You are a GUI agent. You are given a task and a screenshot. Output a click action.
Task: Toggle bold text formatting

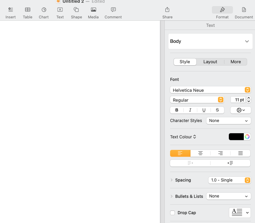[x=177, y=110]
